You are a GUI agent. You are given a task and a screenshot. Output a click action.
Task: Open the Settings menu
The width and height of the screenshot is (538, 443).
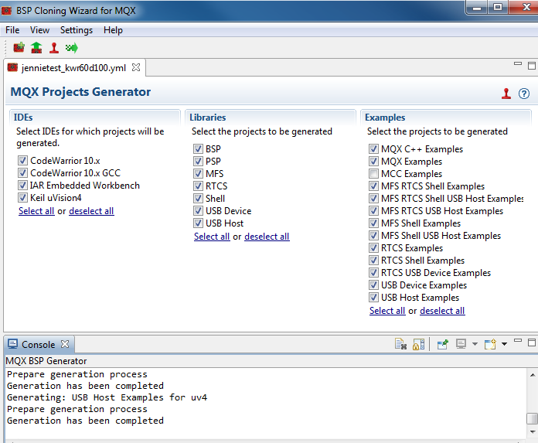[x=76, y=30]
